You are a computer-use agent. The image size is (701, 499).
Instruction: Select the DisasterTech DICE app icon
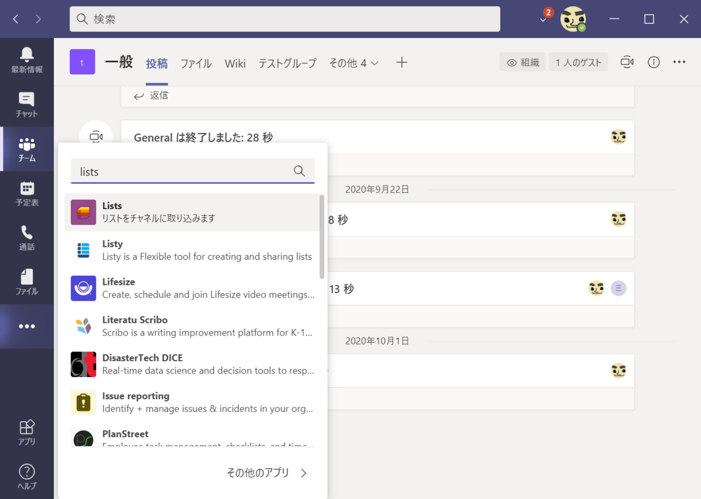(84, 364)
